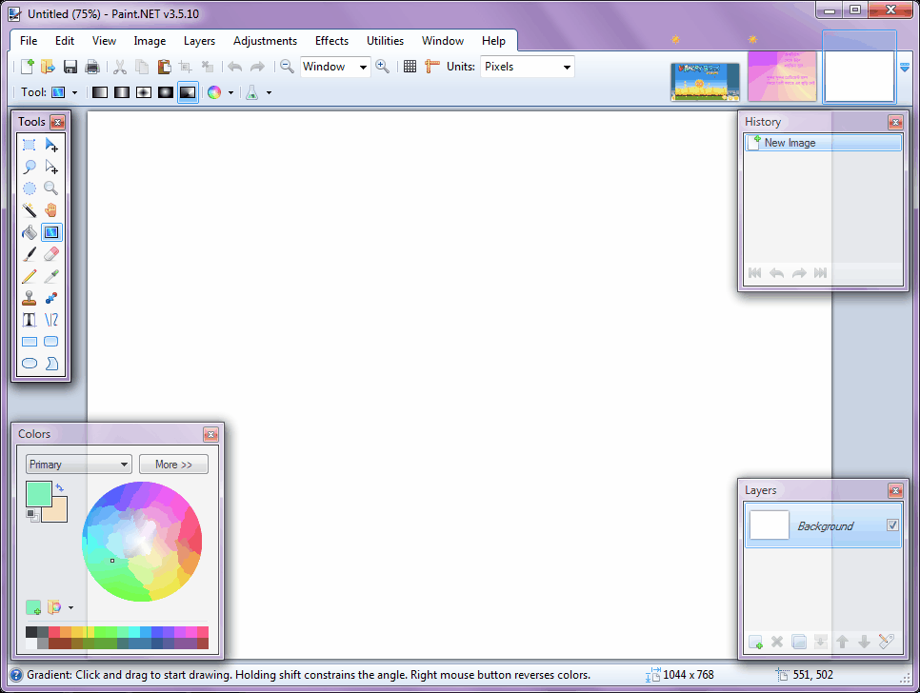Toggle the pixel grid
Image resolution: width=920 pixels, height=693 pixels.
pyautogui.click(x=410, y=67)
